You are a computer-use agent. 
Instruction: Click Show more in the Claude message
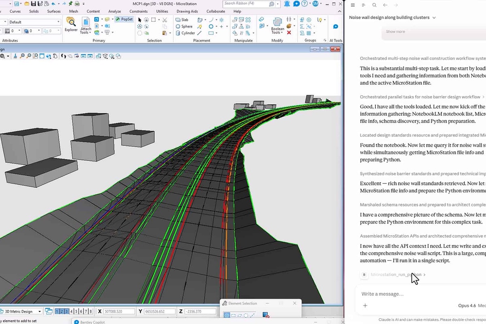[x=395, y=32]
